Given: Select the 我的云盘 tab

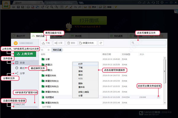Looking at the screenshot, I should coord(40,36).
